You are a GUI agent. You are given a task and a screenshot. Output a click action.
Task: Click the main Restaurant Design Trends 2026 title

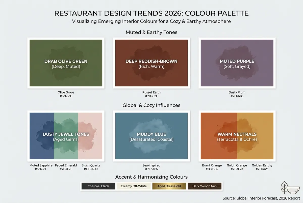tap(151, 13)
